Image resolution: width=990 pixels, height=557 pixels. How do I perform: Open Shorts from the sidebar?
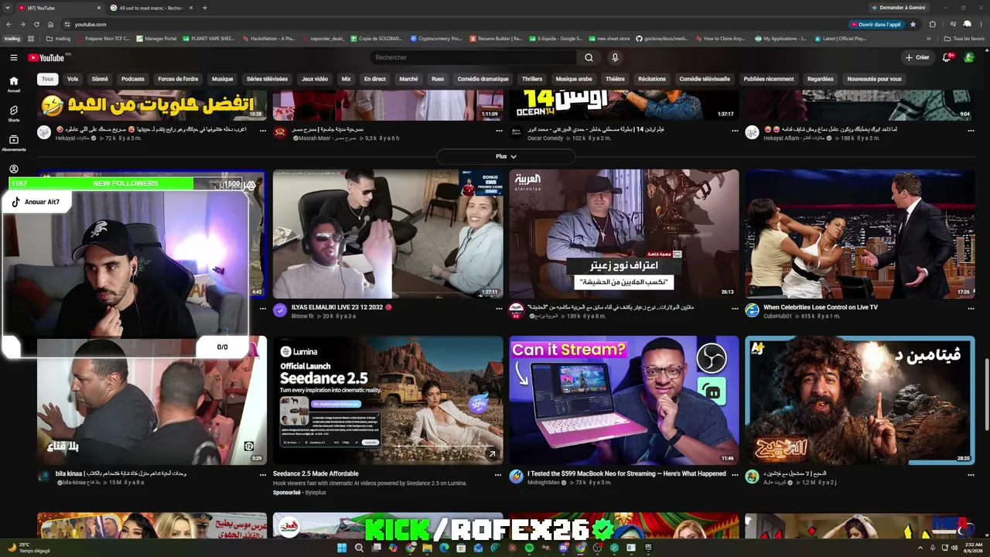pyautogui.click(x=13, y=114)
